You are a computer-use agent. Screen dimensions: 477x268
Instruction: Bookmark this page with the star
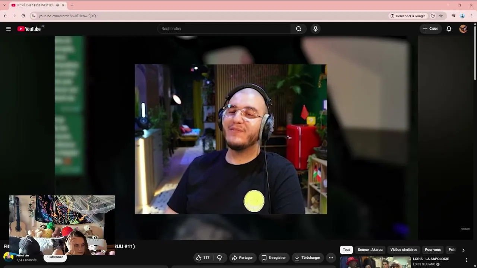point(441,16)
